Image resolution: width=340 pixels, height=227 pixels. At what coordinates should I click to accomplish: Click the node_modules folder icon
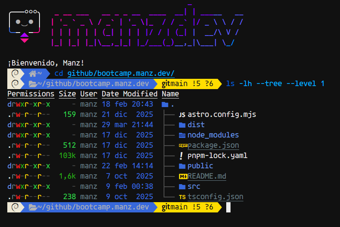click(182, 135)
